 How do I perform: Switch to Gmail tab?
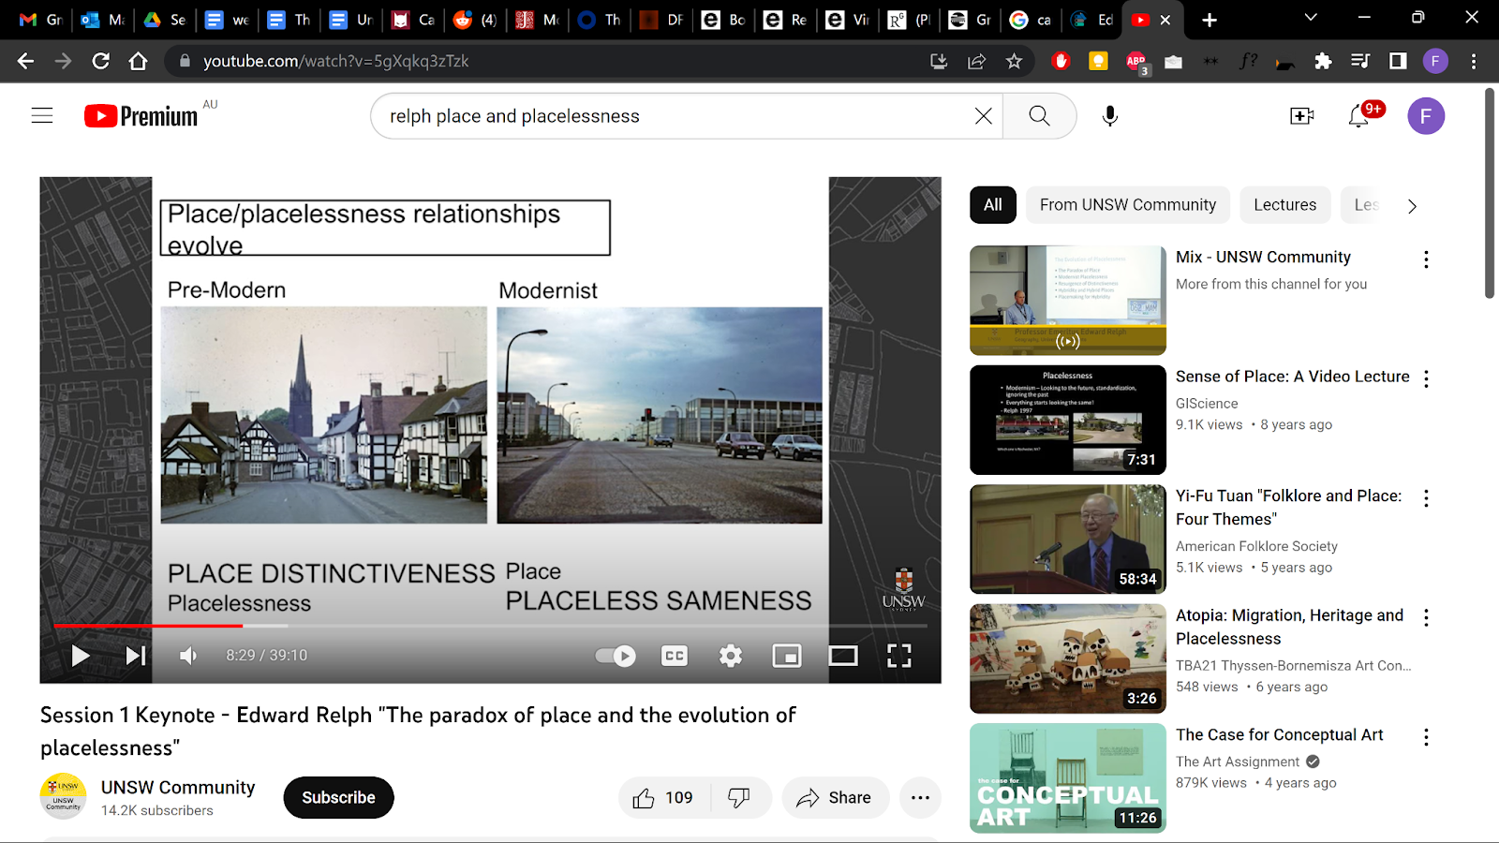tap(40, 20)
